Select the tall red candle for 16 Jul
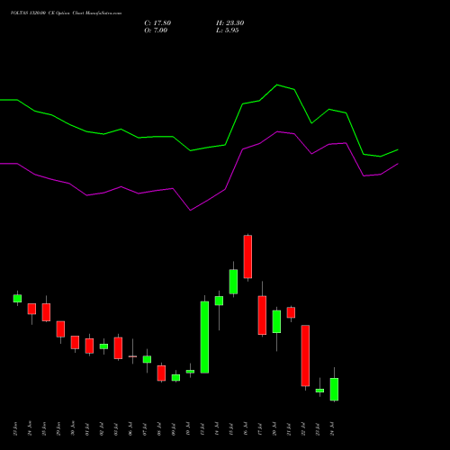This screenshot has width=450, height=450. tap(247, 256)
